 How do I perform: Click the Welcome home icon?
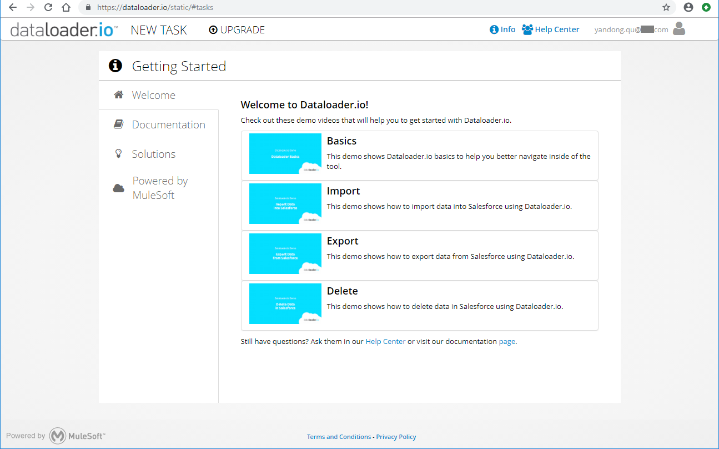tap(118, 95)
